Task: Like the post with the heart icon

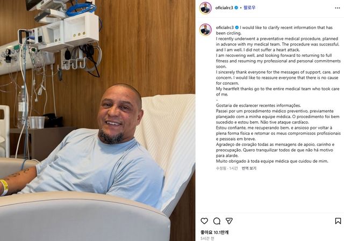Action: [x=204, y=221]
